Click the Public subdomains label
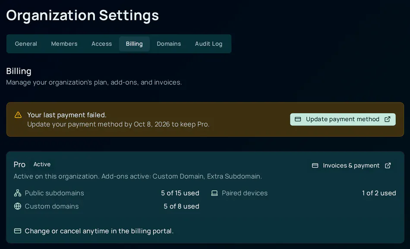Viewport: 410px width, 249px height. [54, 193]
